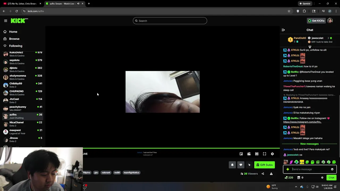Open video player settings gear
Image resolution: width=340 pixels, height=191 pixels.
coord(272,154)
